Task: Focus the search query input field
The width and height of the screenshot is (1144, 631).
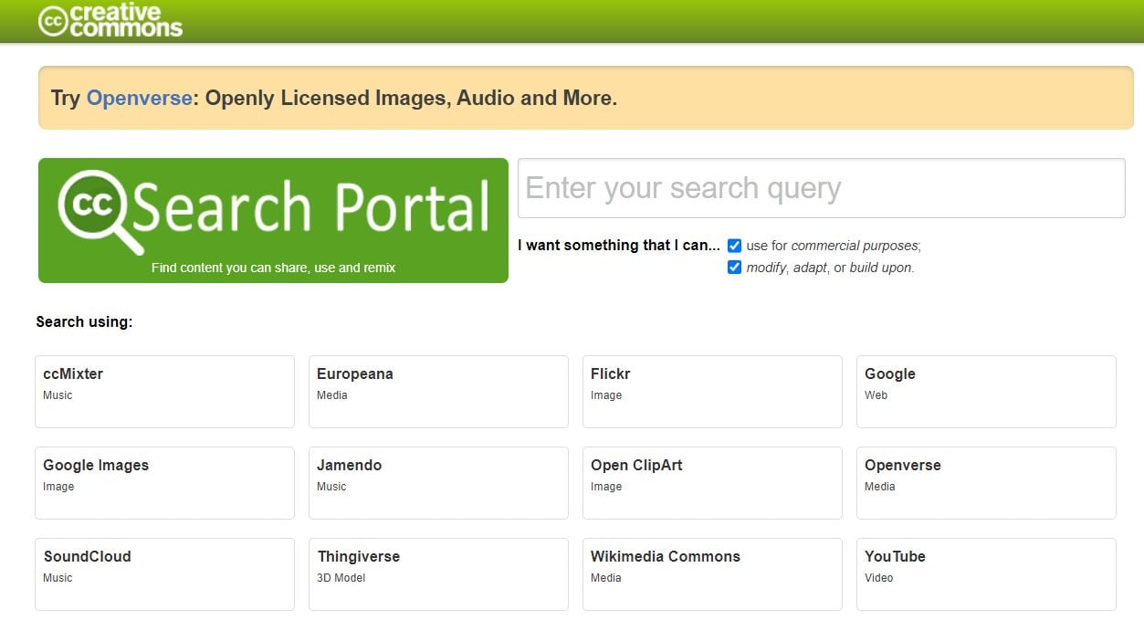Action: coord(821,188)
